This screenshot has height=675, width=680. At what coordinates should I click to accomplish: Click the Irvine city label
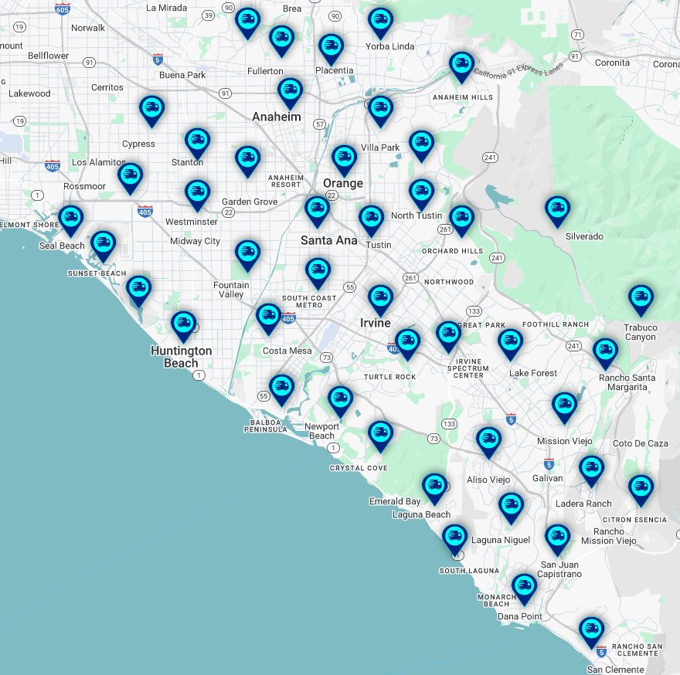pos(375,323)
